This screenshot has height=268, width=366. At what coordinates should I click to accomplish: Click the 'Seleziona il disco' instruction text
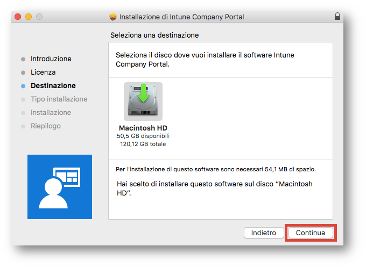(x=205, y=60)
